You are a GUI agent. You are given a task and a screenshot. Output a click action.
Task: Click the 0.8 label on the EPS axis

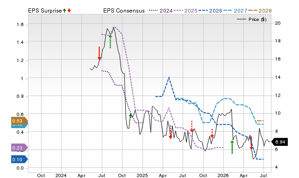click(x=20, y=96)
